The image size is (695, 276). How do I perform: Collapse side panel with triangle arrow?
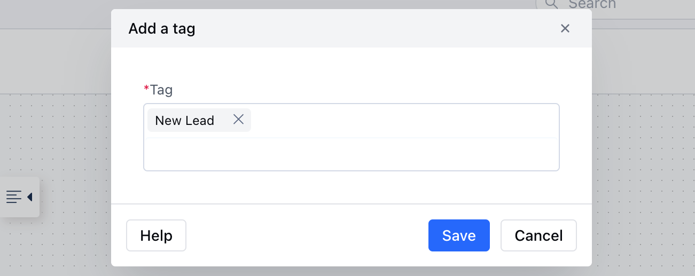(x=30, y=197)
